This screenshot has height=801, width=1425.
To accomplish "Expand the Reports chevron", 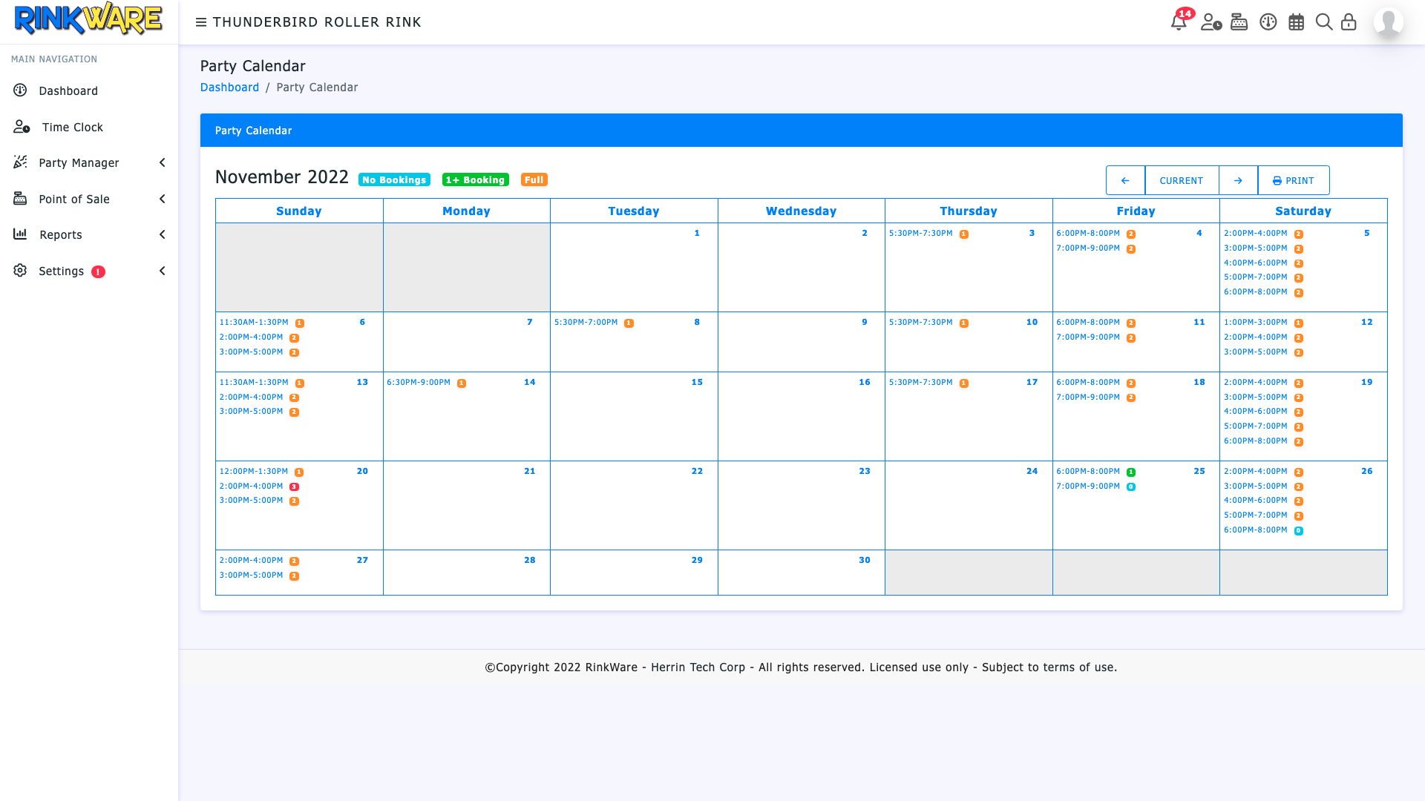I will [162, 234].
